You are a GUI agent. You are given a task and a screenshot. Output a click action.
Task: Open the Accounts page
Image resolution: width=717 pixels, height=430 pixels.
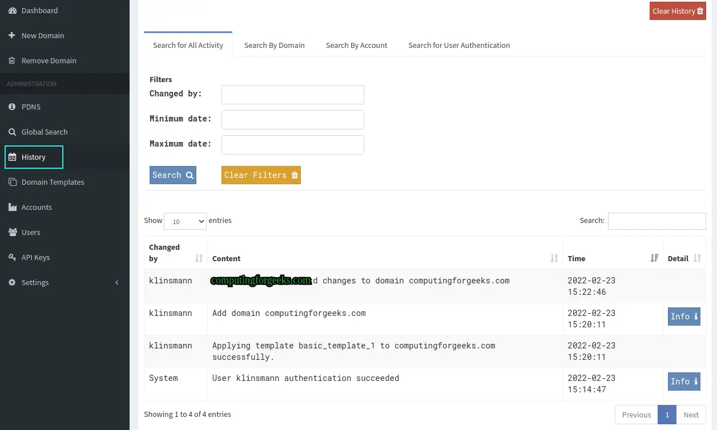[x=37, y=207]
